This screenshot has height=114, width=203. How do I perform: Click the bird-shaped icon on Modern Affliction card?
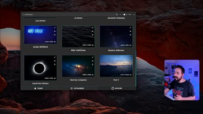pyautogui.click(x=130, y=31)
